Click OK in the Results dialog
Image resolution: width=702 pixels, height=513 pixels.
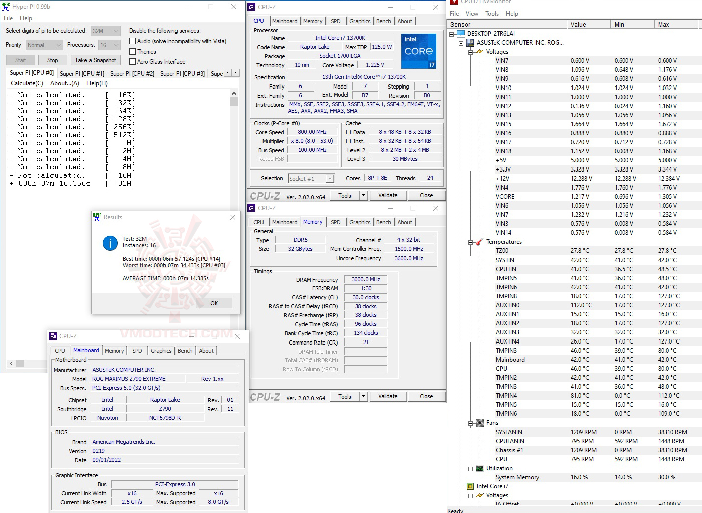pyautogui.click(x=214, y=303)
